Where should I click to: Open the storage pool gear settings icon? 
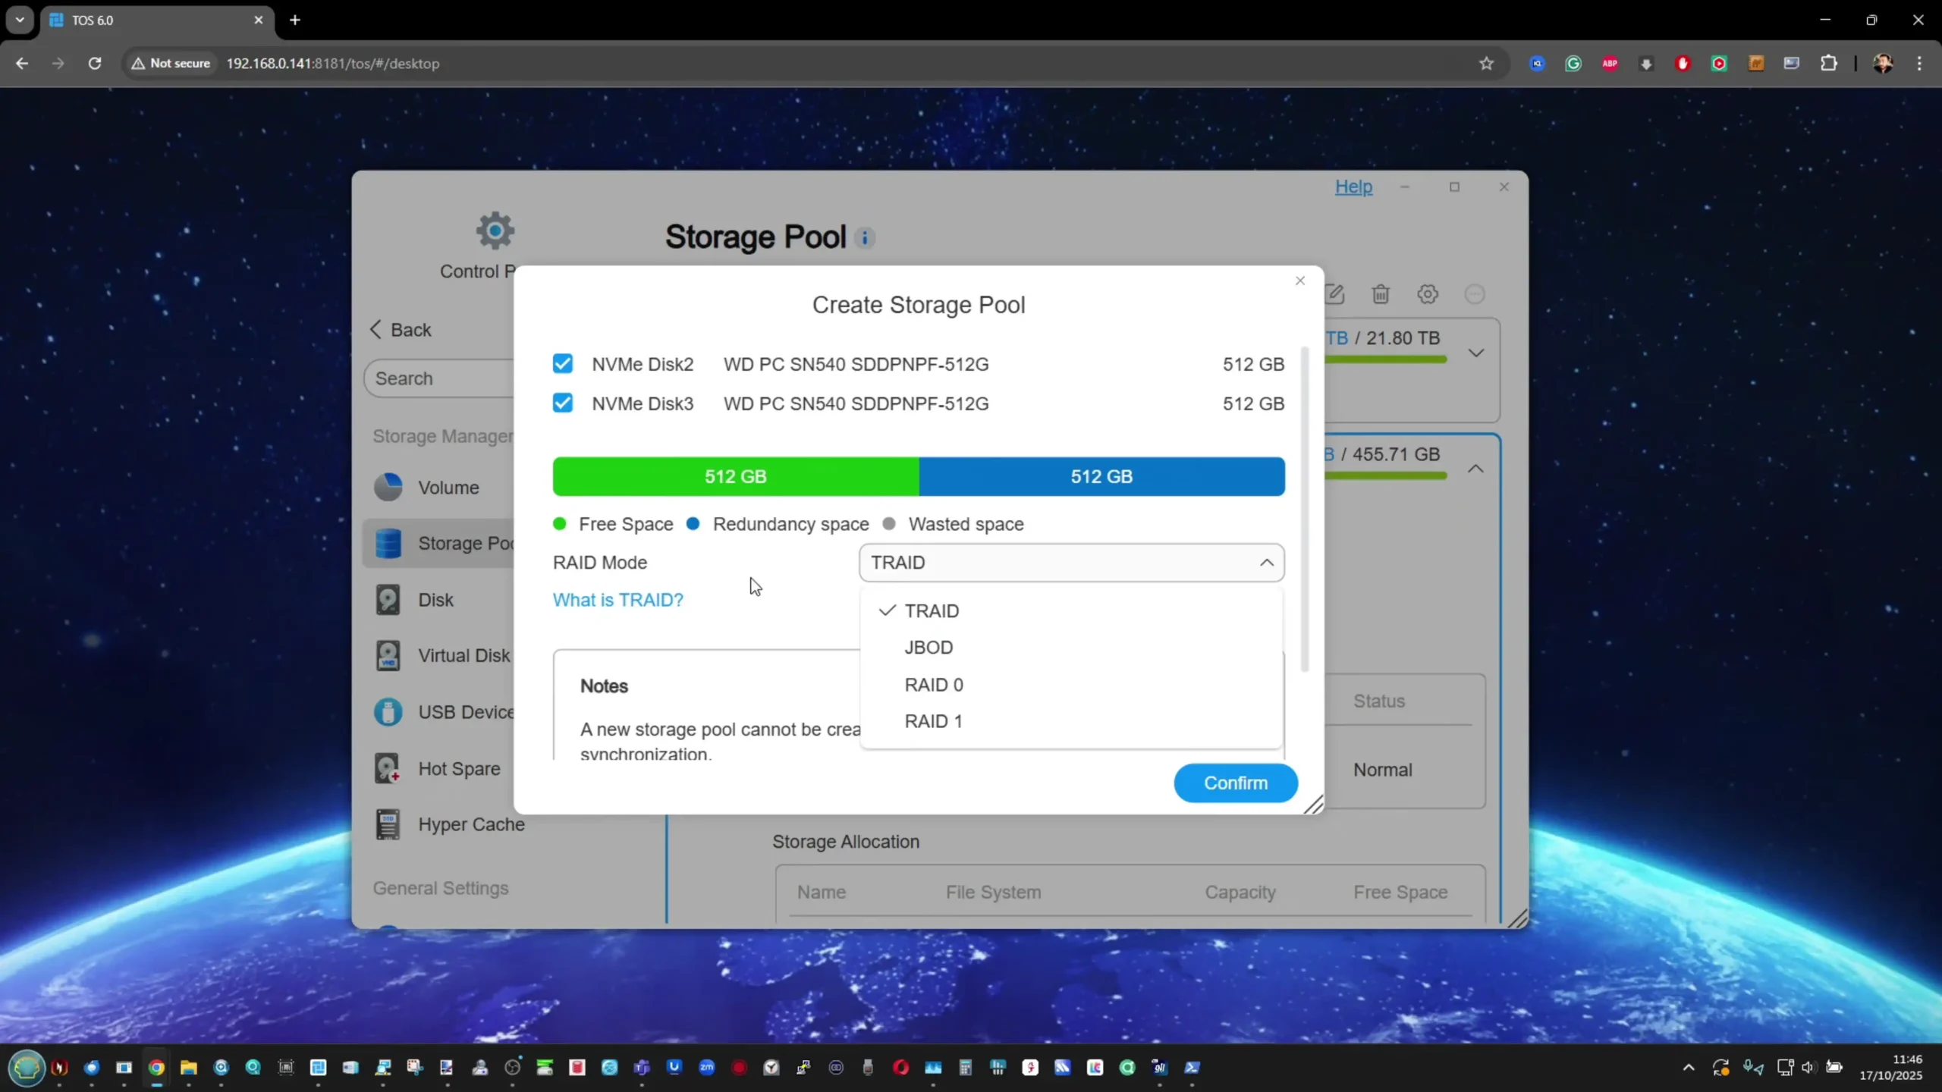[x=1428, y=294]
